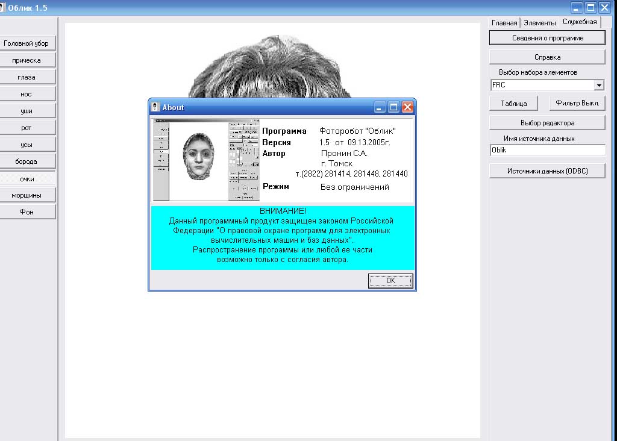Open the Служебная tab
617x441 pixels.
click(580, 22)
